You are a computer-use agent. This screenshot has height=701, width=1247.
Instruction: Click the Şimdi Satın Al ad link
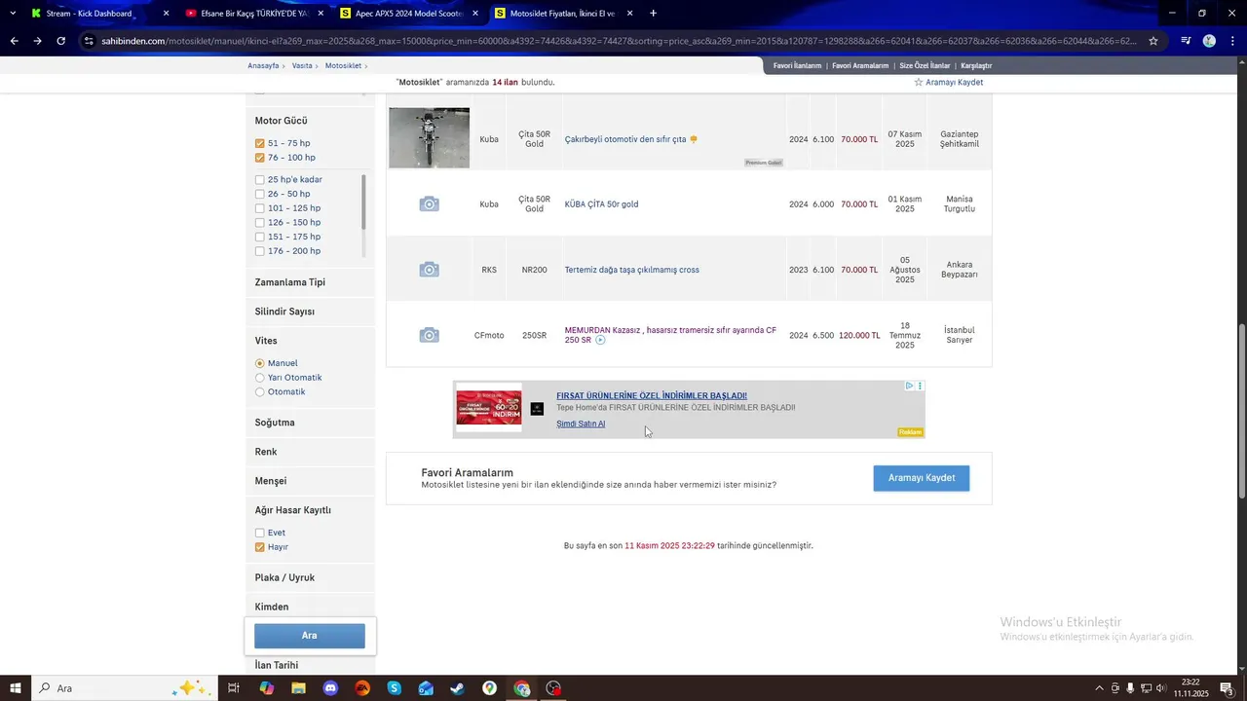click(581, 424)
